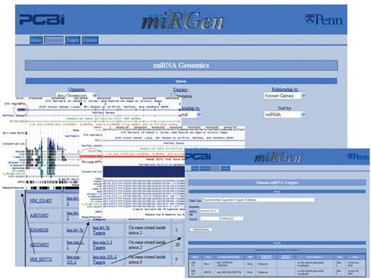Open the Sort by miRNA dropdown

(x=285, y=114)
